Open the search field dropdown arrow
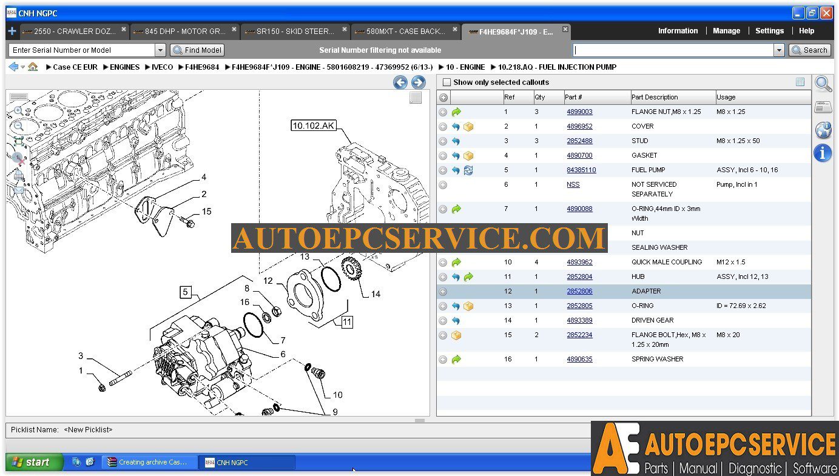 click(x=780, y=50)
